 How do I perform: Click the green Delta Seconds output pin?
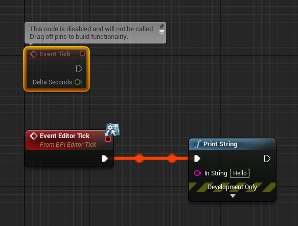(78, 82)
